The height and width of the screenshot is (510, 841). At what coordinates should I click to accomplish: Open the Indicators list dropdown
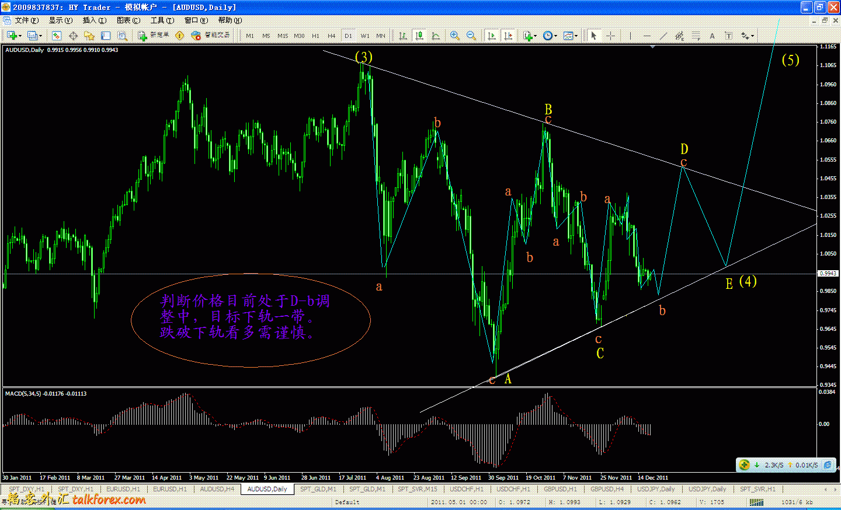tap(530, 36)
